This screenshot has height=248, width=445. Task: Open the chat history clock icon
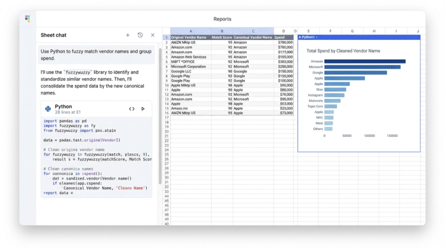coord(140,35)
